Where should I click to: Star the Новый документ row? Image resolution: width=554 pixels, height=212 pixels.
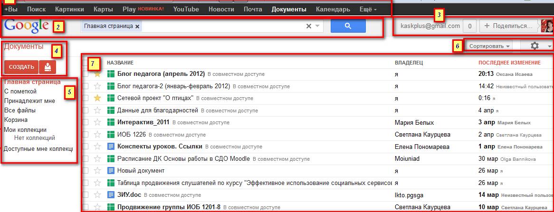[97, 171]
